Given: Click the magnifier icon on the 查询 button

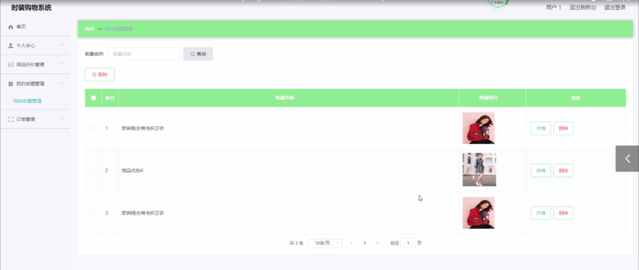Looking at the screenshot, I should point(192,54).
